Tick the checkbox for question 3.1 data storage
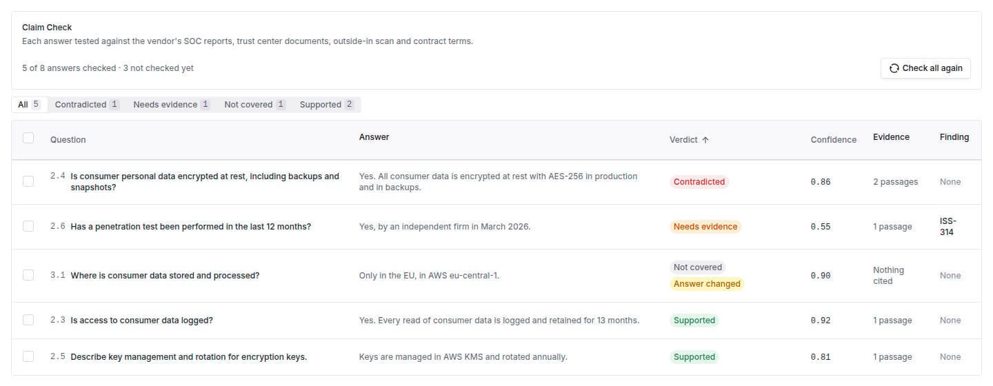 point(28,275)
